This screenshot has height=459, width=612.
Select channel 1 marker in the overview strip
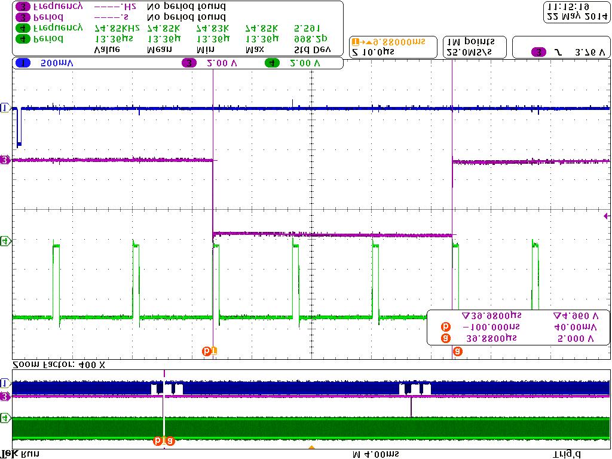point(5,382)
